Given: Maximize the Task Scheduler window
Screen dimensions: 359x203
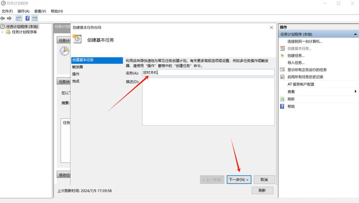Looking at the screenshot, I should point(338,3).
